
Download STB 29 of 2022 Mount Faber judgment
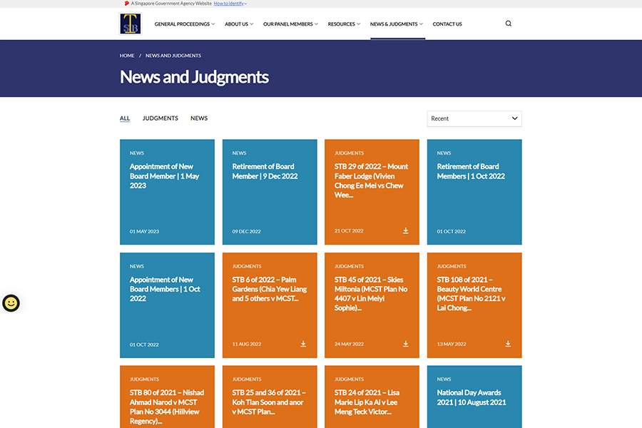[405, 230]
